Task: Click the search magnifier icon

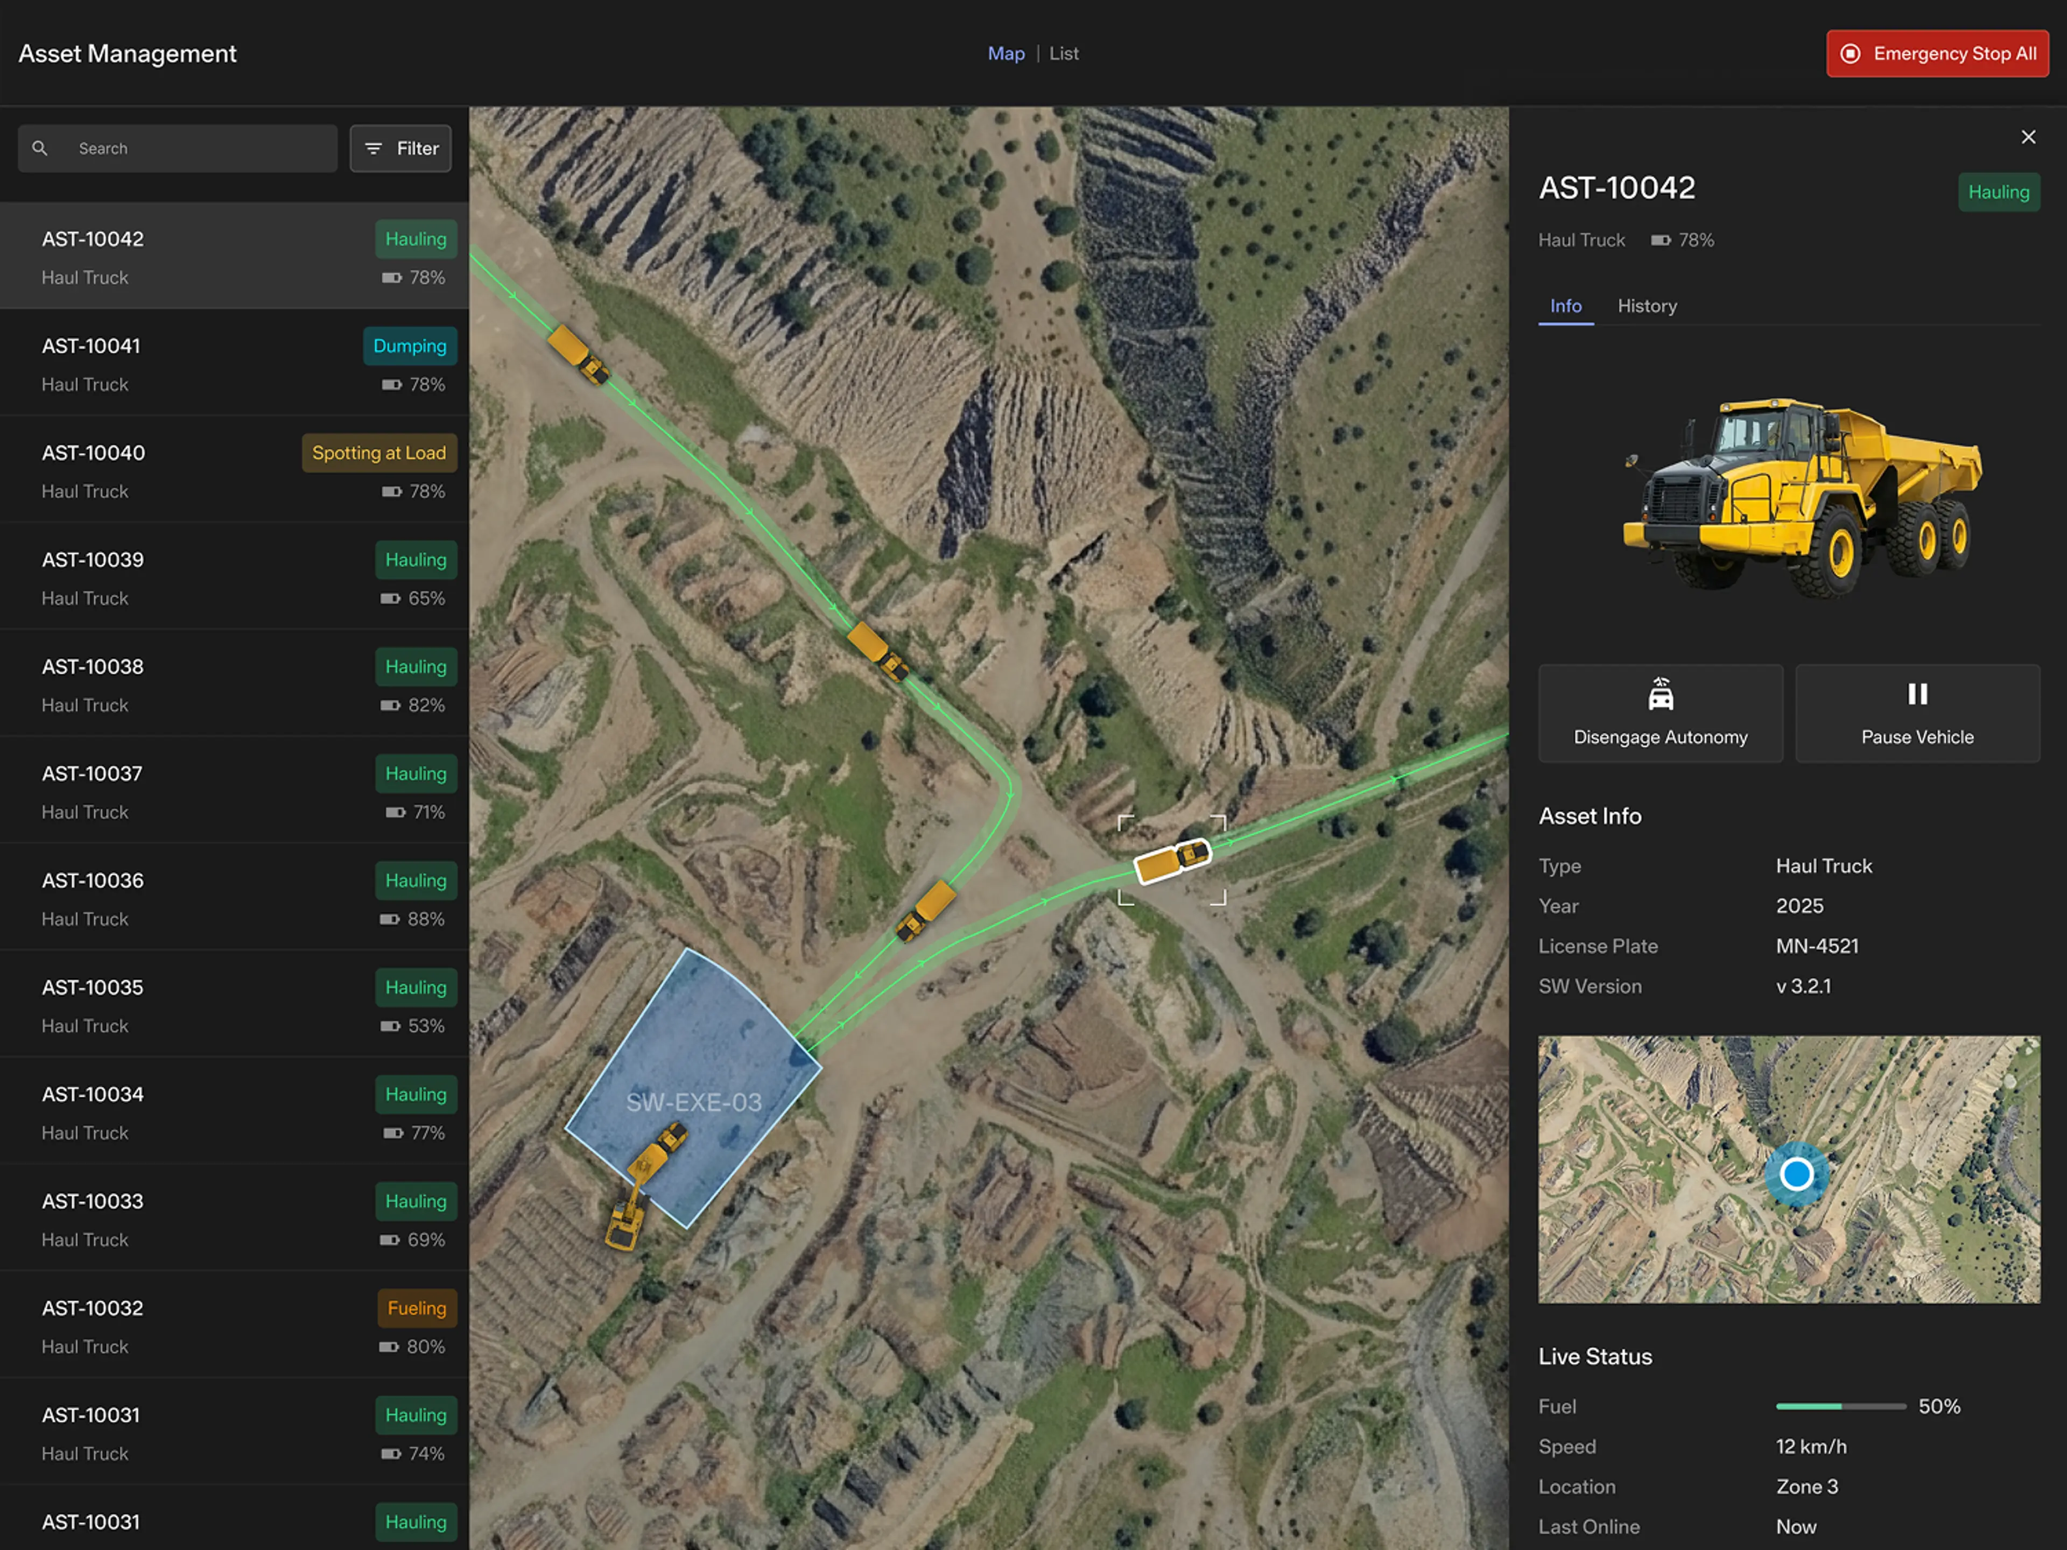Action: (39, 149)
